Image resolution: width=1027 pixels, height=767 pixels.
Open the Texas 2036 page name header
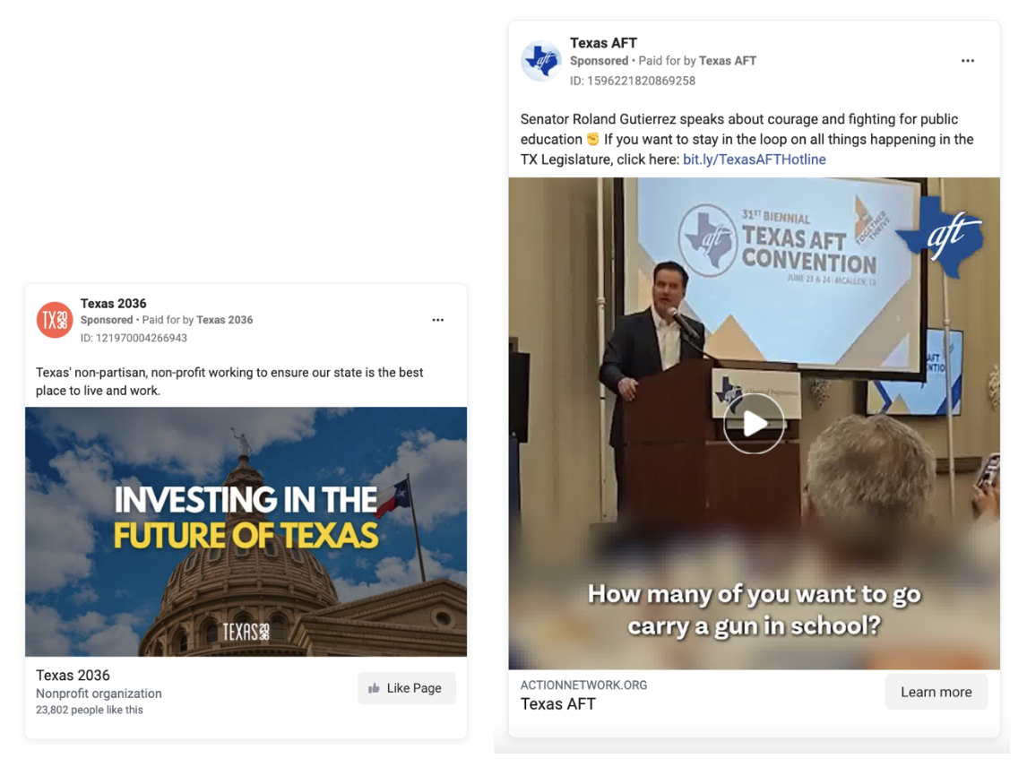click(113, 303)
